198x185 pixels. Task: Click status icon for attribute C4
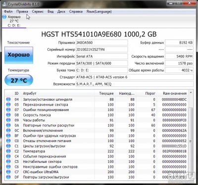click(8, 156)
